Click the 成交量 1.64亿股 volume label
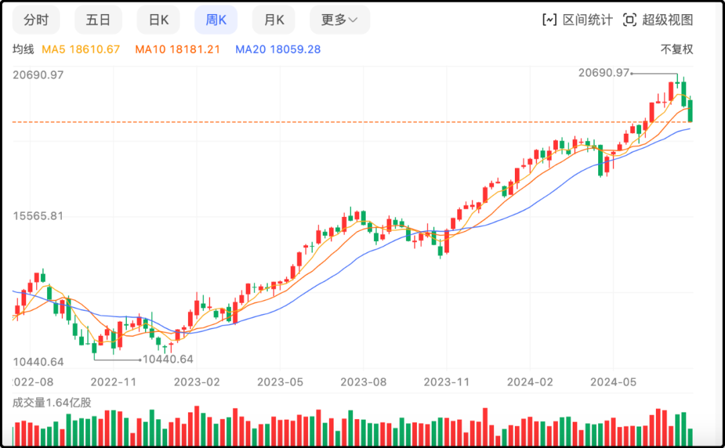725x448 pixels. pos(52,403)
